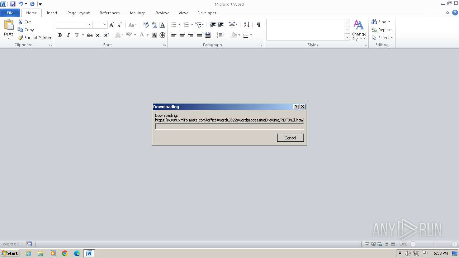Click the Undo icon
The image size is (459, 258).
[x=20, y=4]
